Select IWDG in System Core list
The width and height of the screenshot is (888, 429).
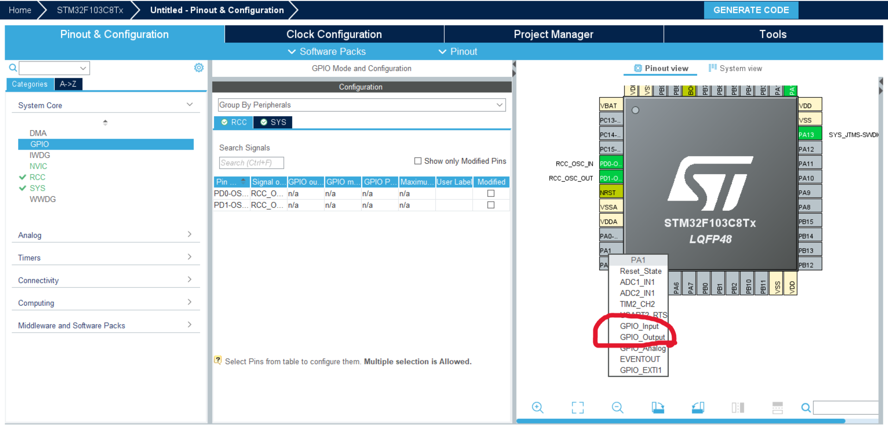tap(39, 155)
